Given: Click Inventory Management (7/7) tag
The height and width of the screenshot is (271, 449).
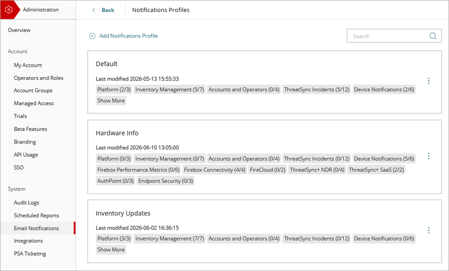Looking at the screenshot, I should tap(169, 239).
